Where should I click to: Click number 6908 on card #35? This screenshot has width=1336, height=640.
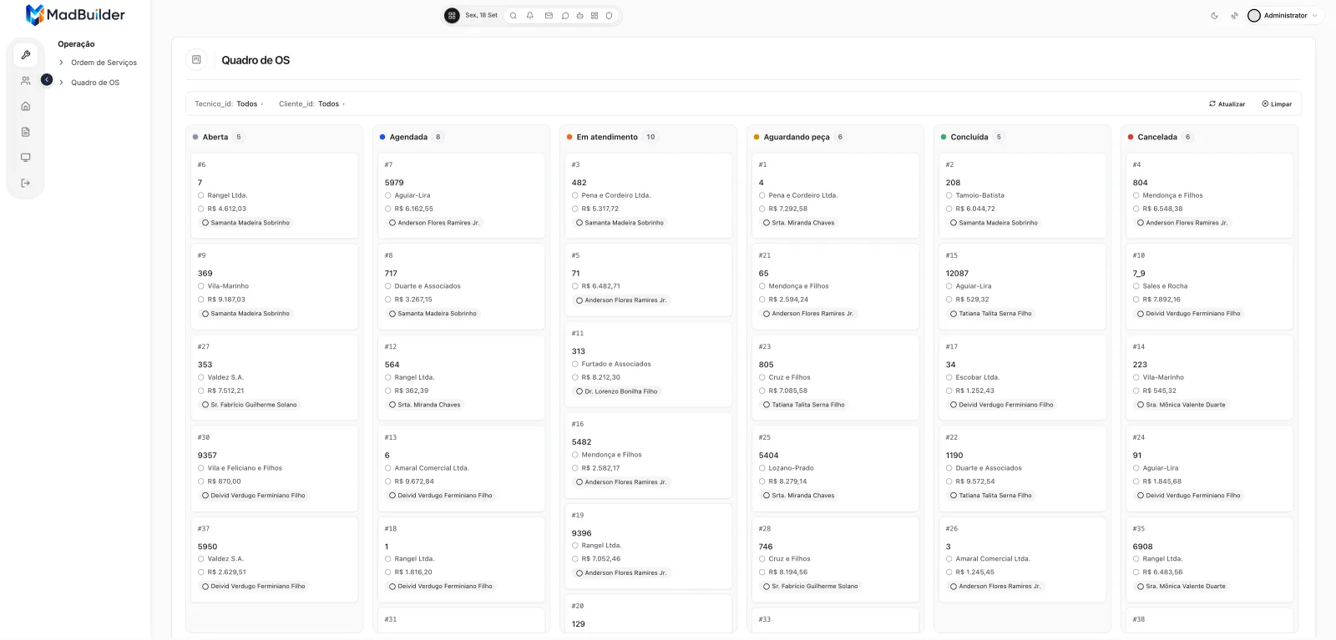[1142, 547]
